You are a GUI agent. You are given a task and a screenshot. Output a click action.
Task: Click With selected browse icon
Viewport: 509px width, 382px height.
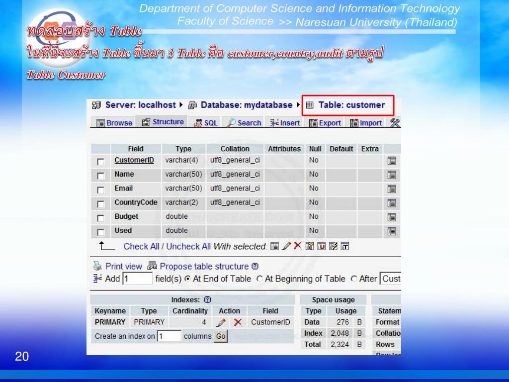(x=274, y=246)
